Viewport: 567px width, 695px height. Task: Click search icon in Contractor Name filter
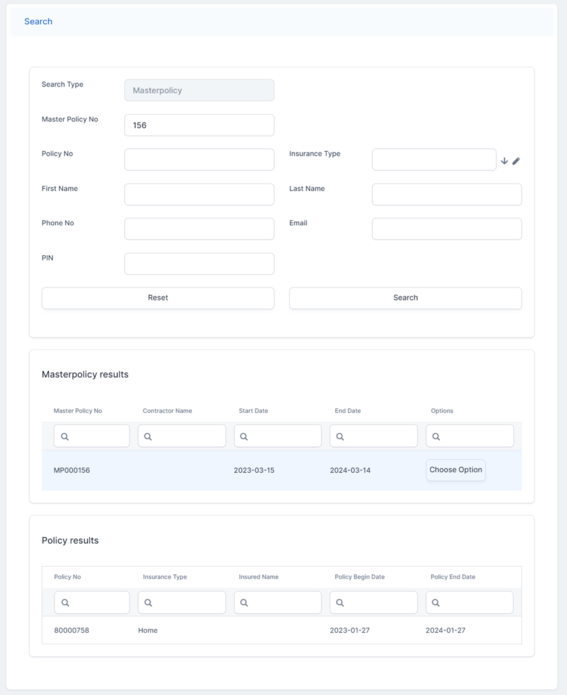pyautogui.click(x=148, y=437)
